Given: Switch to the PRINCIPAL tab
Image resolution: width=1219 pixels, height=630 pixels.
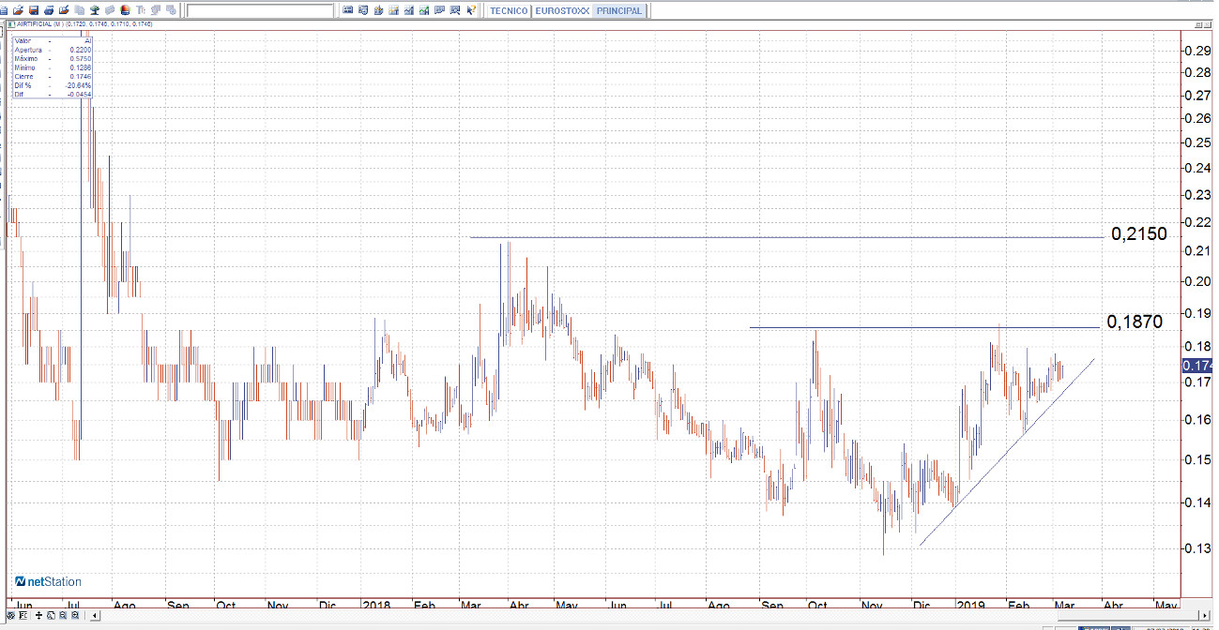Looking at the screenshot, I should point(618,11).
